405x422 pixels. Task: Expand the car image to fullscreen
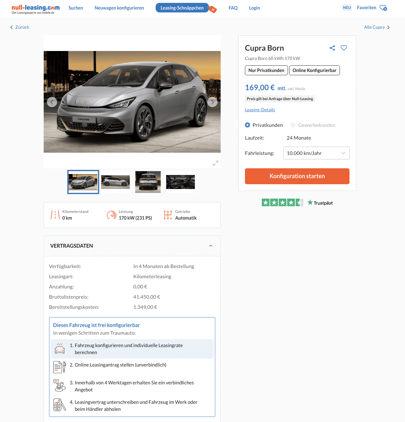216,163
